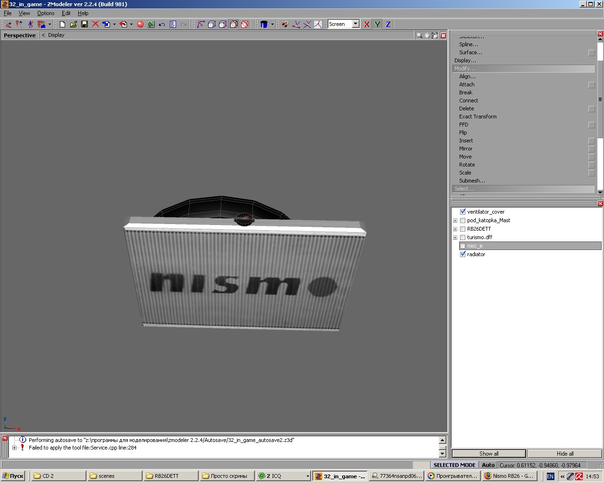Click the EN language indicator
The height and width of the screenshot is (483, 604).
click(x=550, y=476)
